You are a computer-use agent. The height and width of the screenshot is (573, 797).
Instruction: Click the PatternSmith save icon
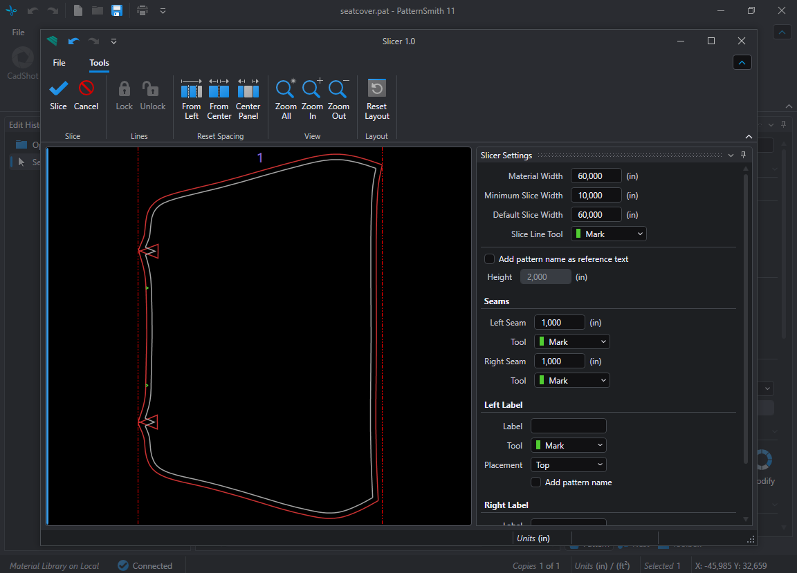click(117, 10)
